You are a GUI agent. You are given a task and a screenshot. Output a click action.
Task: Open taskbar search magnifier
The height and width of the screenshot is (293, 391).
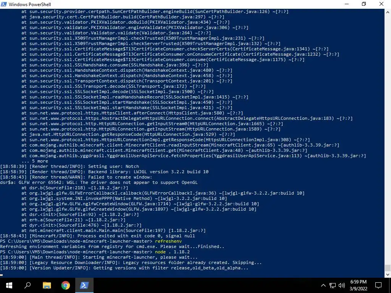27,285
